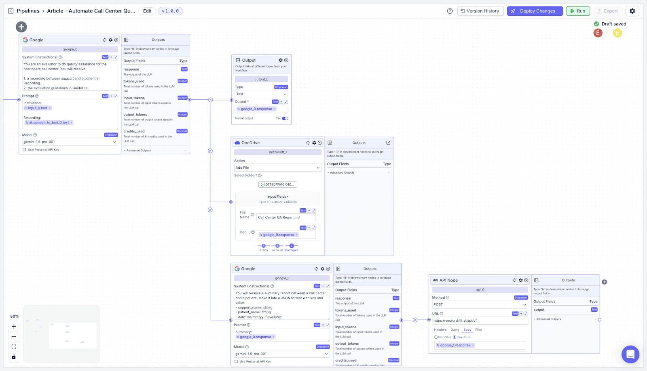
Task: Open settings gear on API Node
Action: coord(520,280)
